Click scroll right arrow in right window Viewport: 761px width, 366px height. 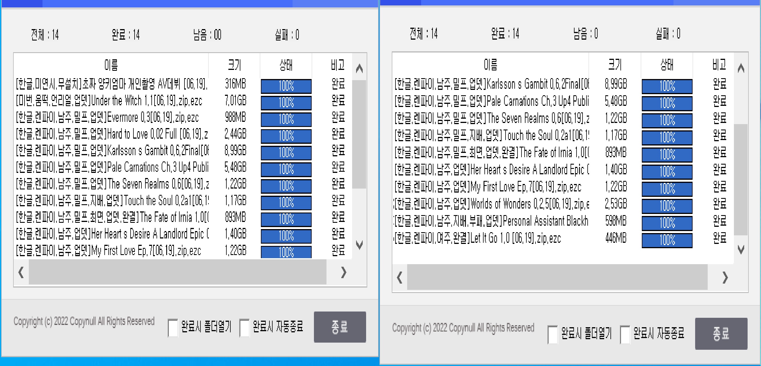tap(725, 277)
